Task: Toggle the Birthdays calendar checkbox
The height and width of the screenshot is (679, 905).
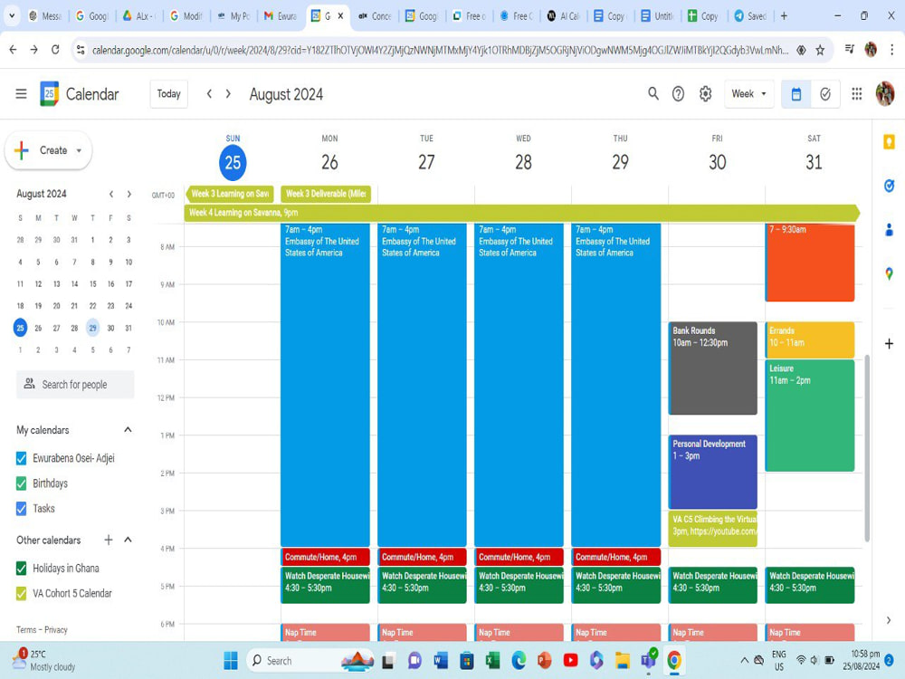Action: (x=22, y=483)
